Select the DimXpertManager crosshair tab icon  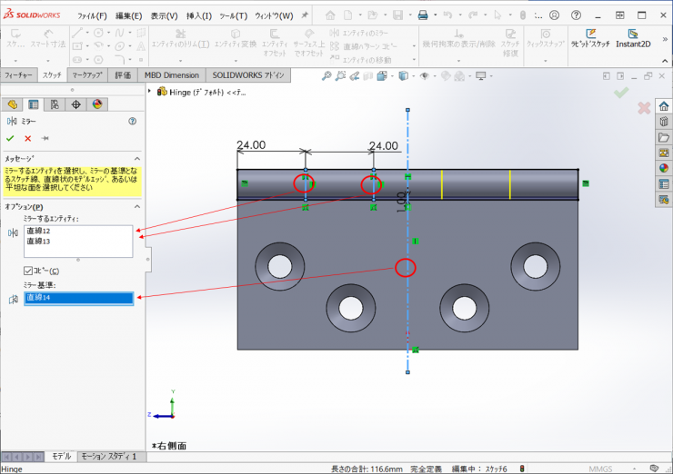76,104
